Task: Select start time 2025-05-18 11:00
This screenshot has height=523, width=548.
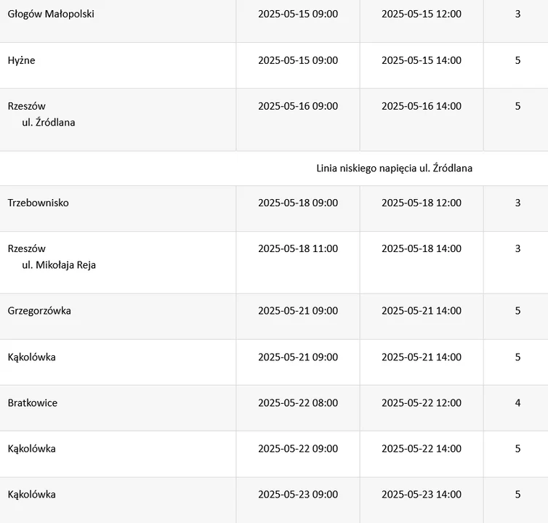Action: (298, 248)
